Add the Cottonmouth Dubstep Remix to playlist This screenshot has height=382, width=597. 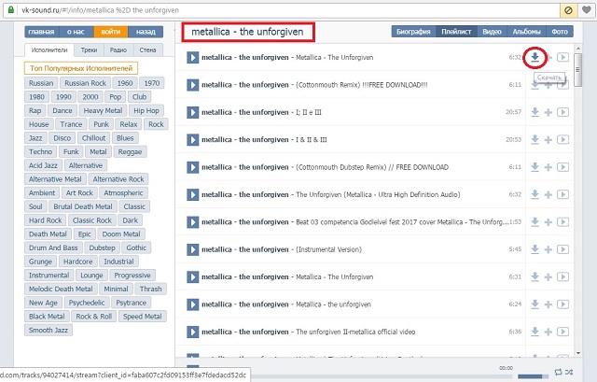548,167
